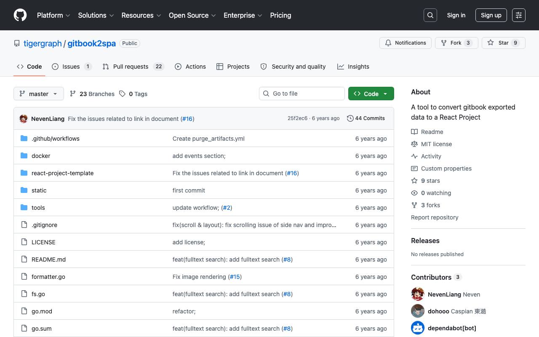The width and height of the screenshot is (539, 337).
Task: Click the go.sum file icon
Action: click(x=24, y=329)
